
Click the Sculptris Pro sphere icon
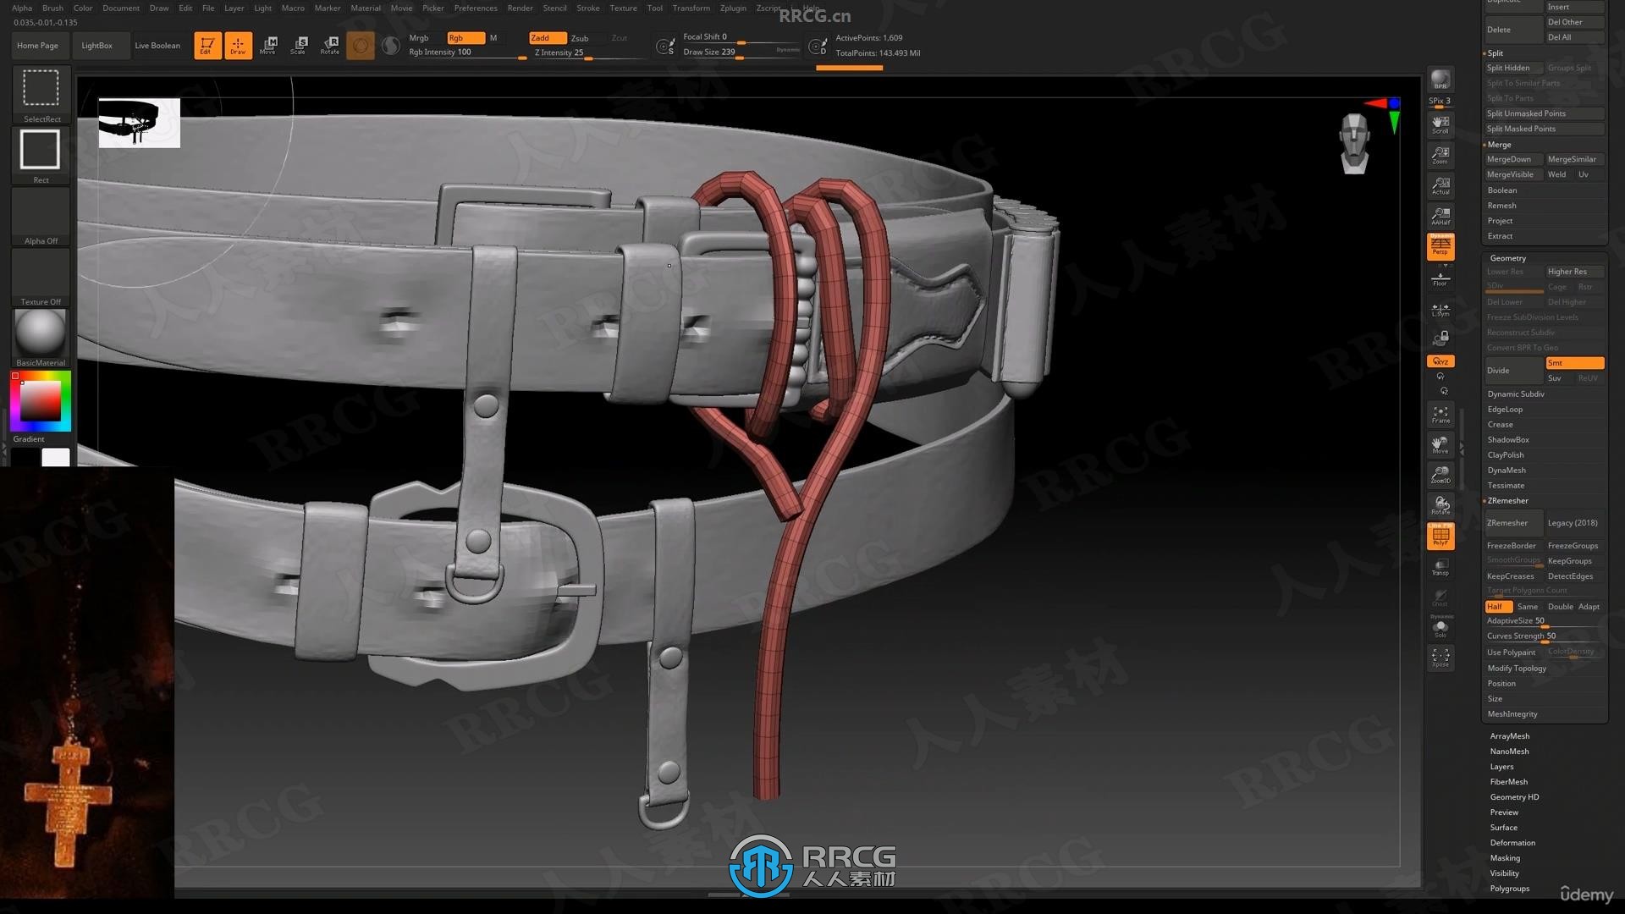click(390, 45)
